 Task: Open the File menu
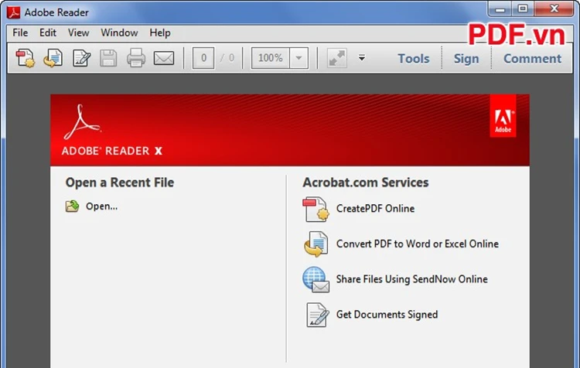point(20,33)
